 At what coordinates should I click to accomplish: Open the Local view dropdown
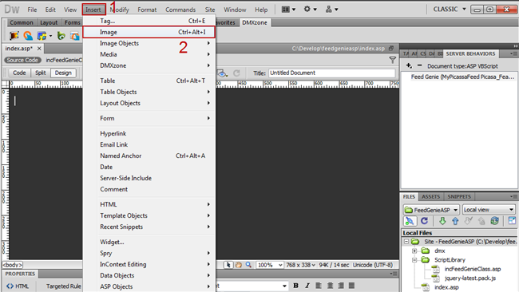(x=489, y=210)
